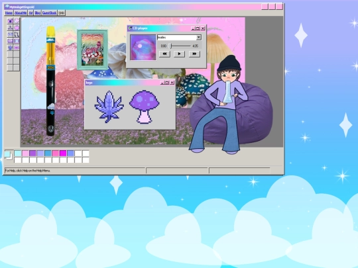This screenshot has width=358, height=268.
Task: Click the pixel purple mushroom logo
Action: (x=145, y=107)
